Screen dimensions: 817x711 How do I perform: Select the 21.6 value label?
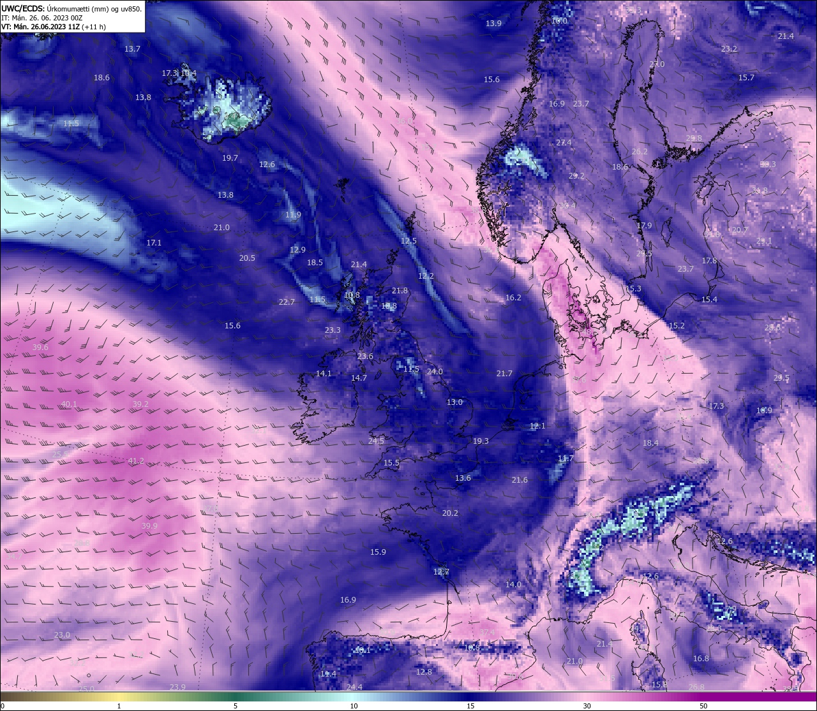[x=520, y=480]
